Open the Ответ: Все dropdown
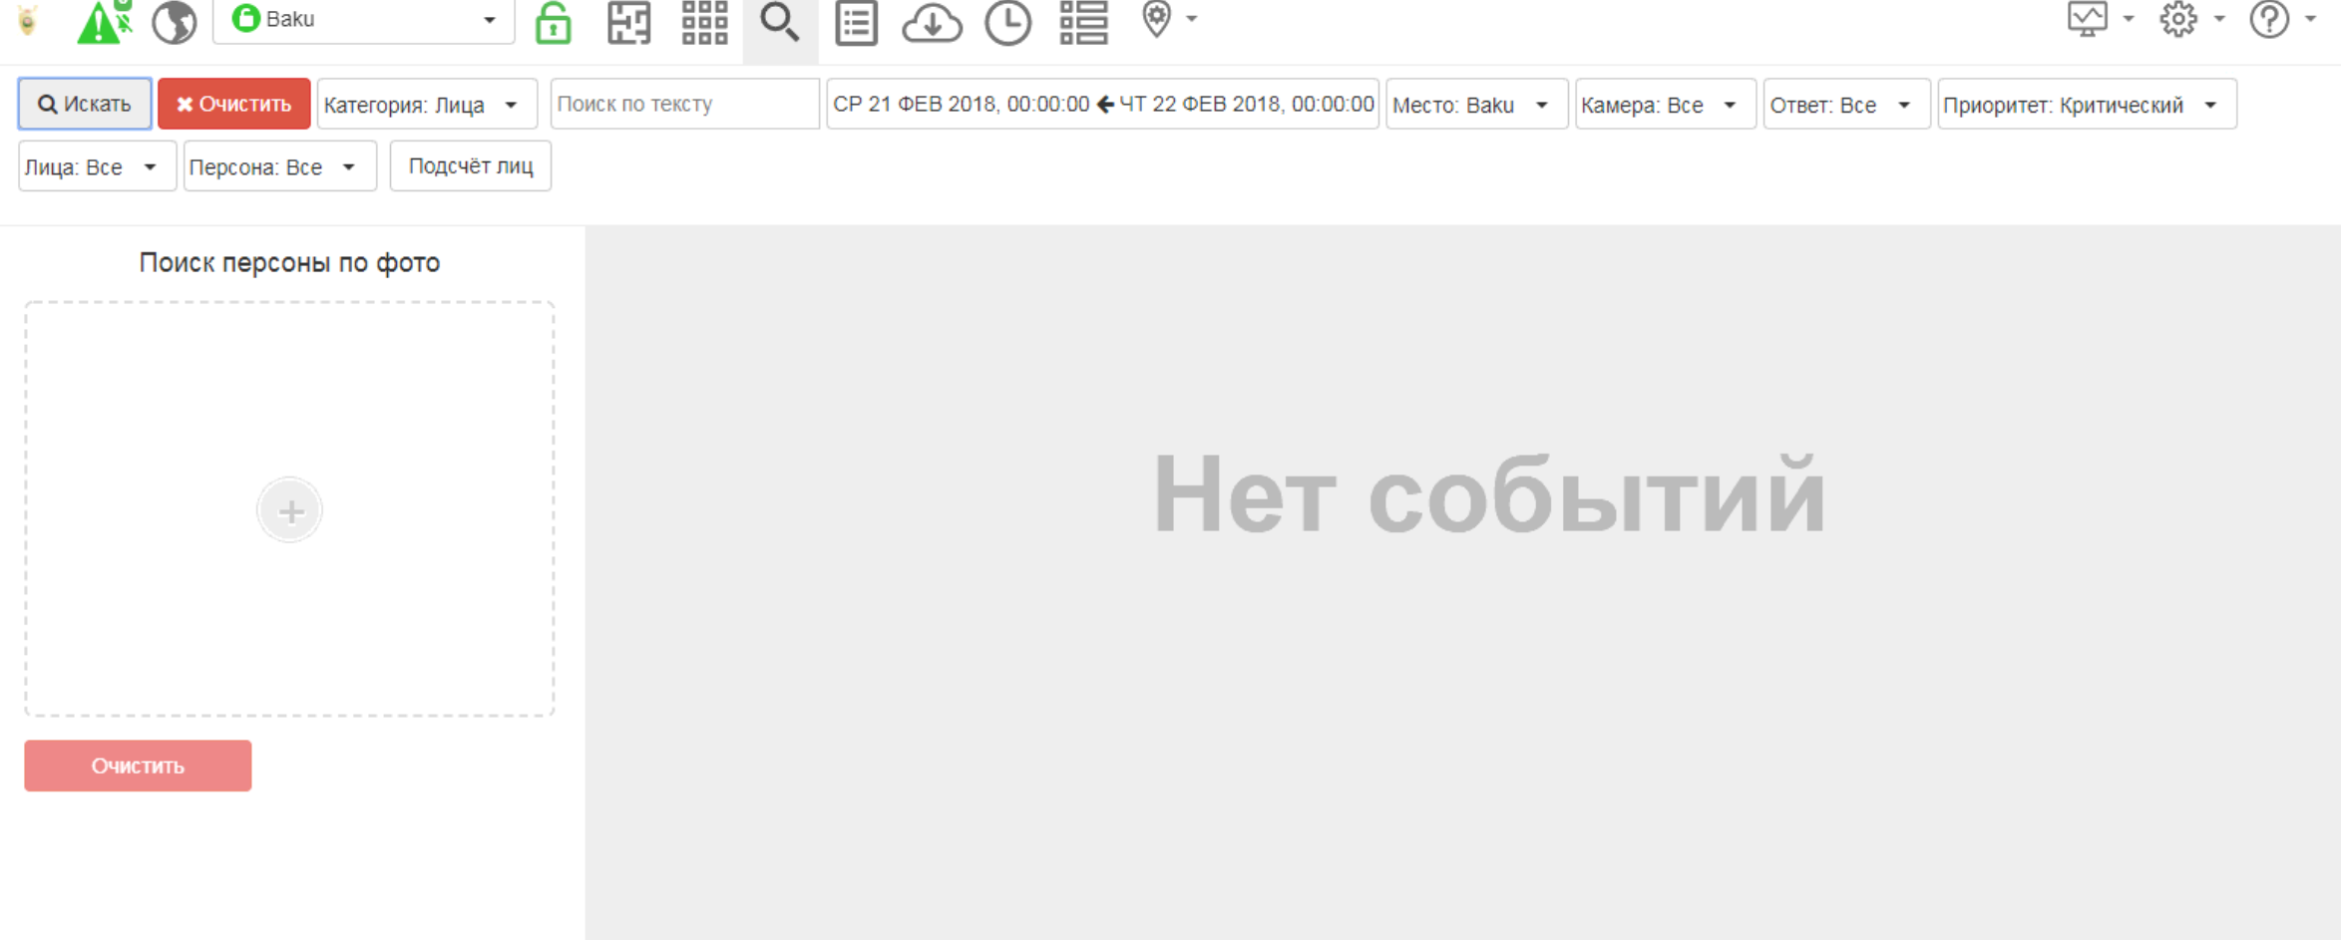 (x=1846, y=104)
